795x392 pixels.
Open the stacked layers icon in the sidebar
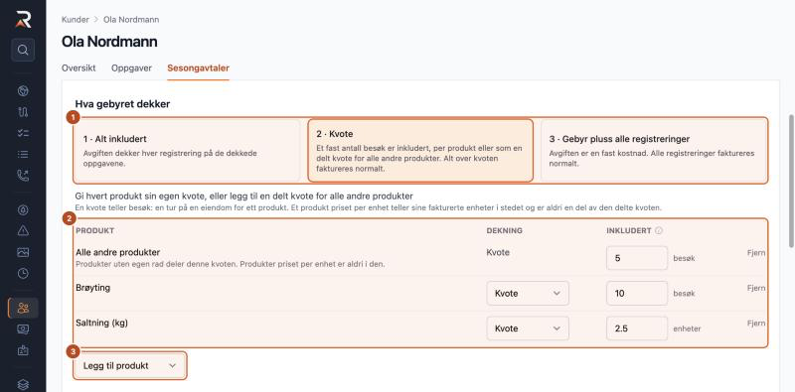point(23,385)
